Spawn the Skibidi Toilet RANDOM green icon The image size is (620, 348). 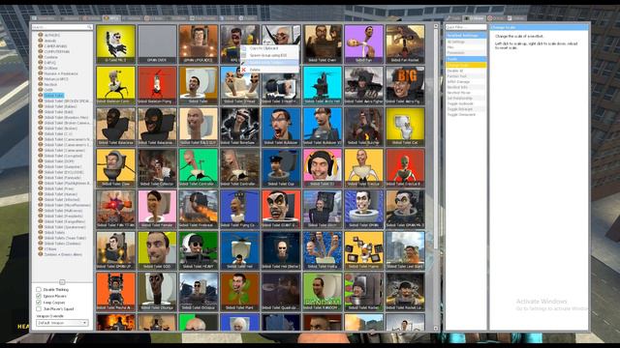[x=323, y=292]
